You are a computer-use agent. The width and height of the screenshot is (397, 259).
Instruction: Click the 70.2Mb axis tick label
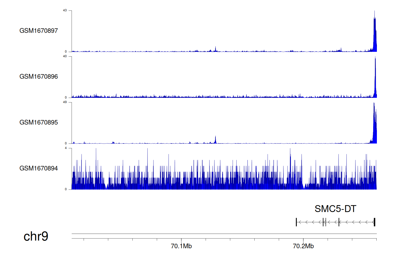click(x=303, y=246)
